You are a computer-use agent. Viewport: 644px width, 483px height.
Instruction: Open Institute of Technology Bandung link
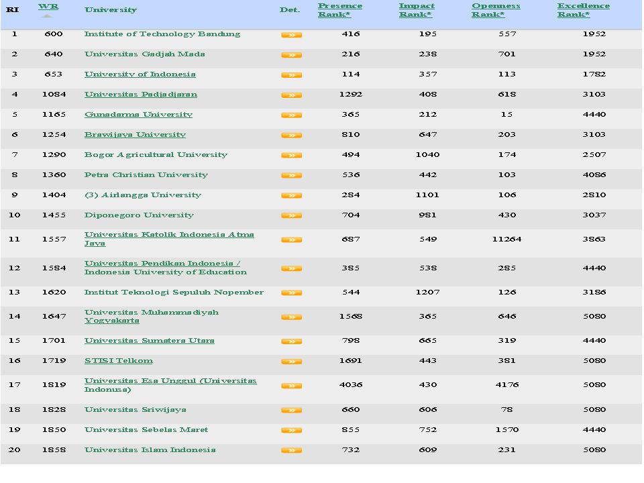[162, 34]
